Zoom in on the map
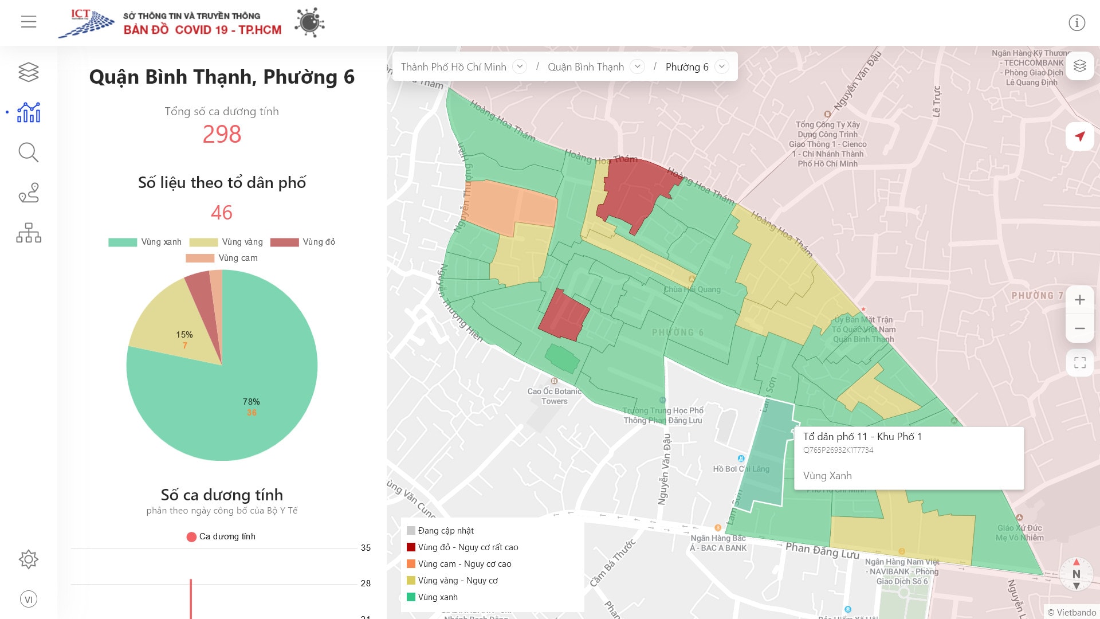Screen dimensions: 1100x619 click(x=1079, y=300)
